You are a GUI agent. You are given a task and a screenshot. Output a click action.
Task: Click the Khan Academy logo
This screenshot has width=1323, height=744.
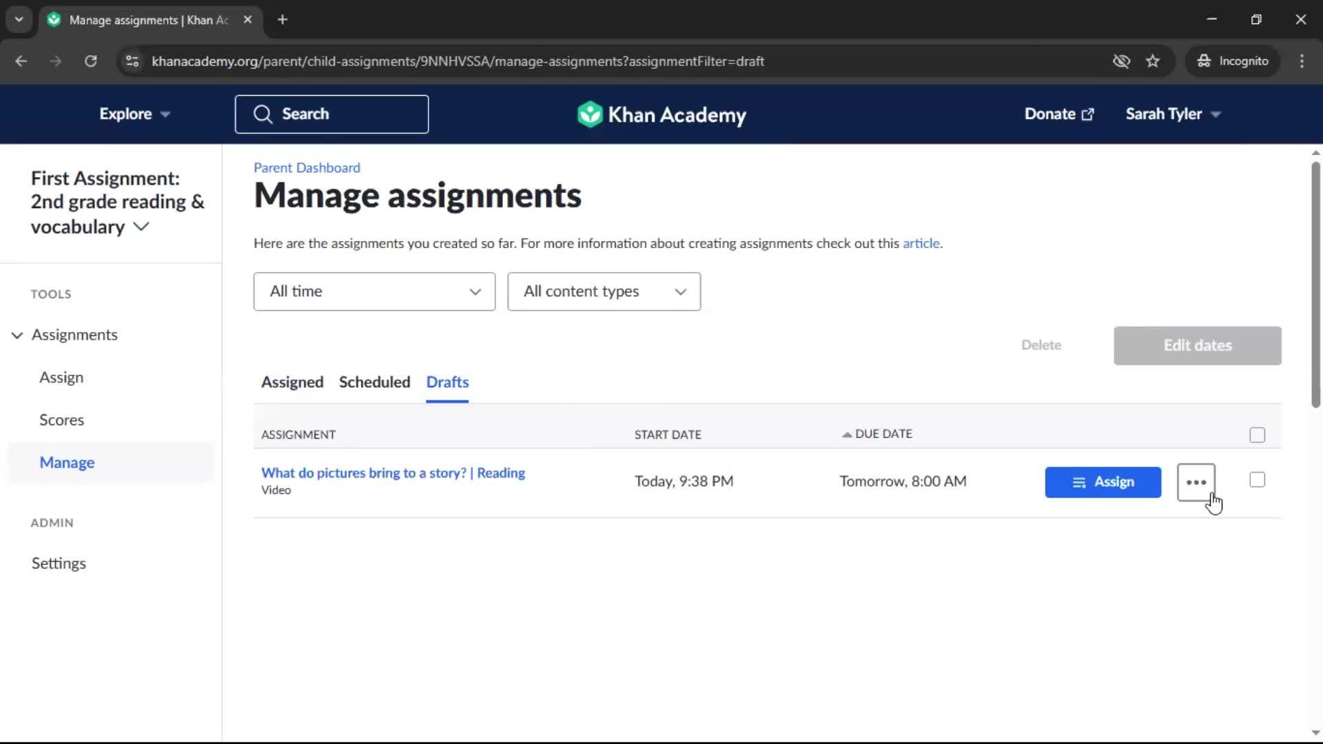pyautogui.click(x=661, y=114)
